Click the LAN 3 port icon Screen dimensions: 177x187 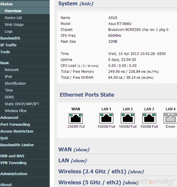click(149, 118)
